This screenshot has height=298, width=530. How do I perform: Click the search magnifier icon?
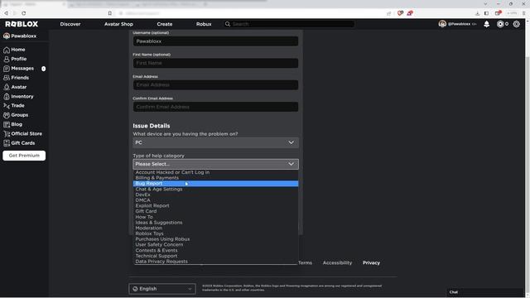coord(228,24)
